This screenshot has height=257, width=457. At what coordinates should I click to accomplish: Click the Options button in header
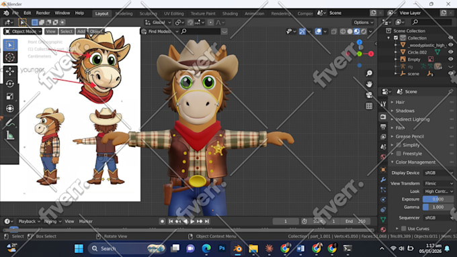pos(364,22)
